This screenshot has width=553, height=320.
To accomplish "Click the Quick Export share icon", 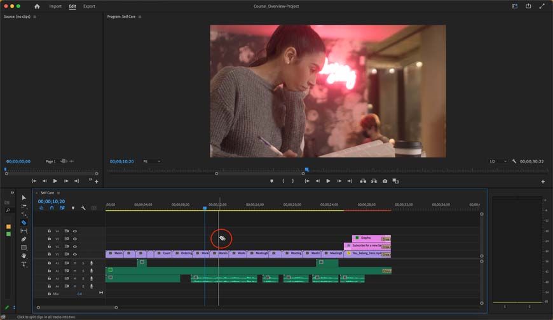I will (528, 6).
